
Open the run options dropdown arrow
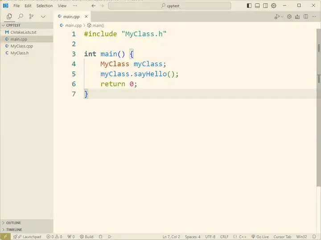tap(282, 17)
